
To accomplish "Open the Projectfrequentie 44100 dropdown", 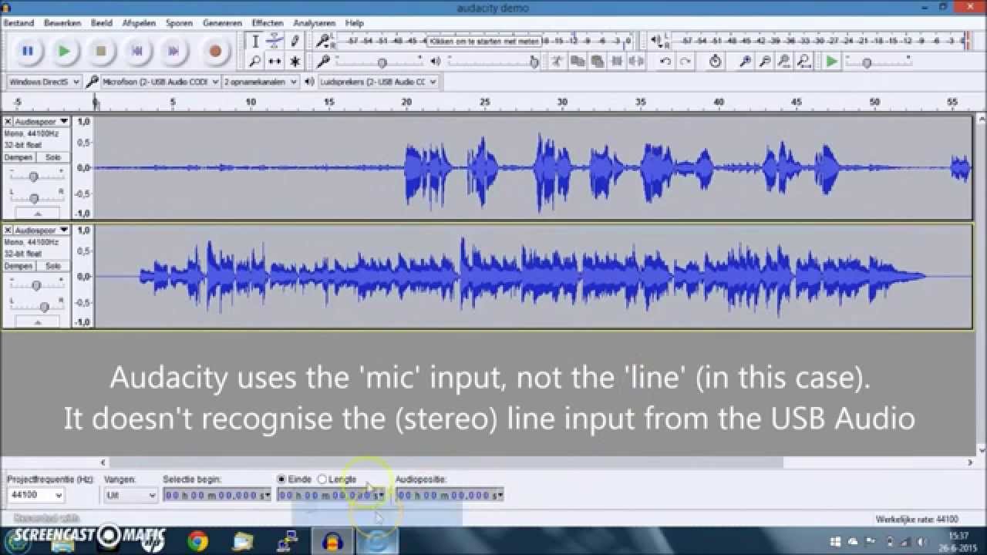I will click(x=35, y=495).
